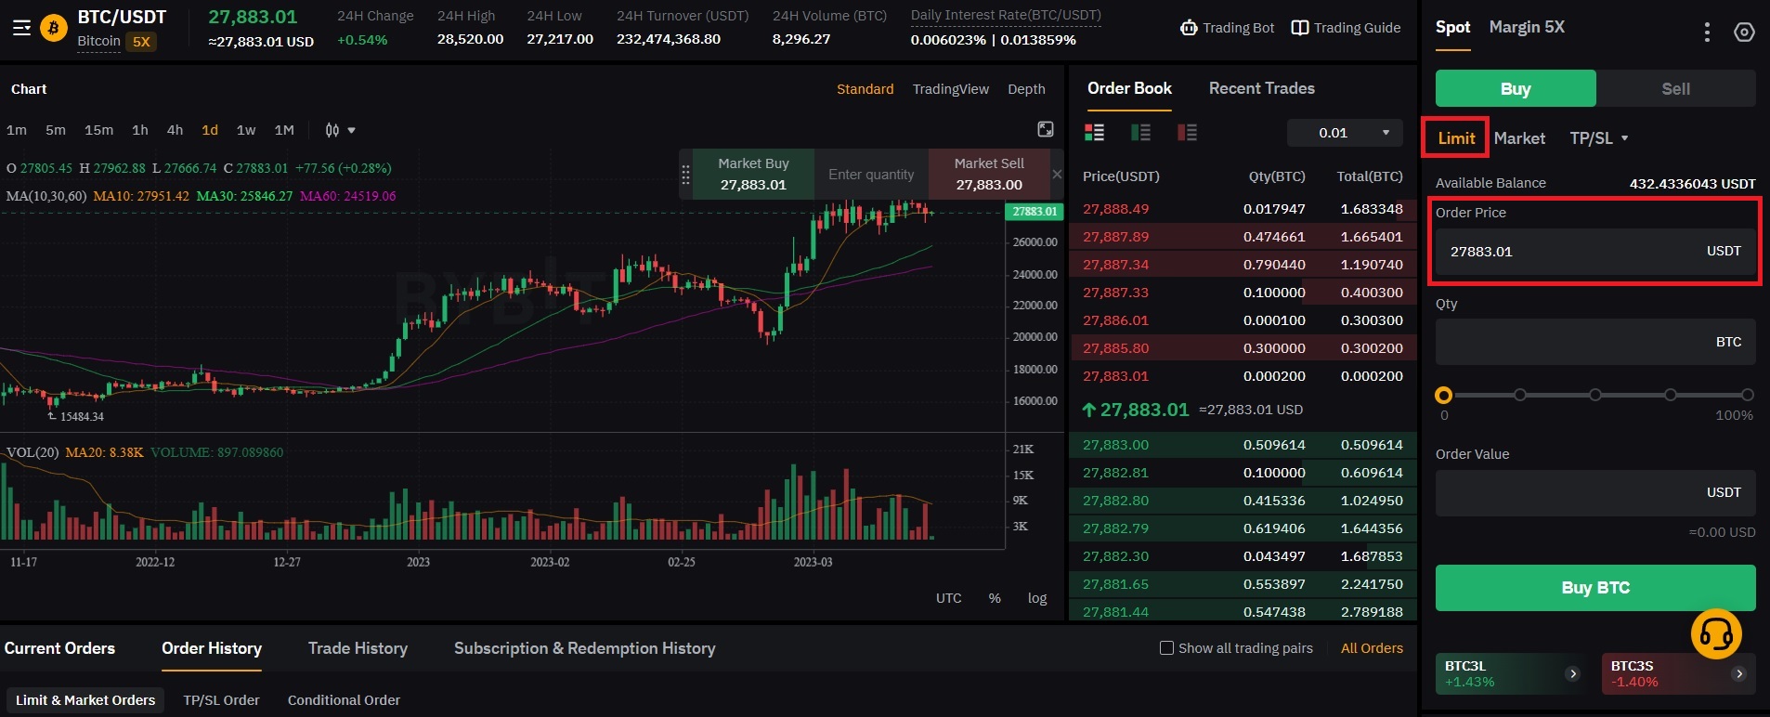Select Limit & Market Orders filter
1770x717 pixels.
pyautogui.click(x=85, y=700)
